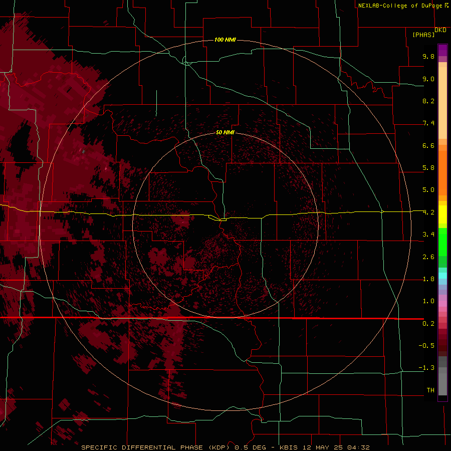Click the 0.5 DEG elevation text
This screenshot has height=451, width=451.
tap(250, 447)
